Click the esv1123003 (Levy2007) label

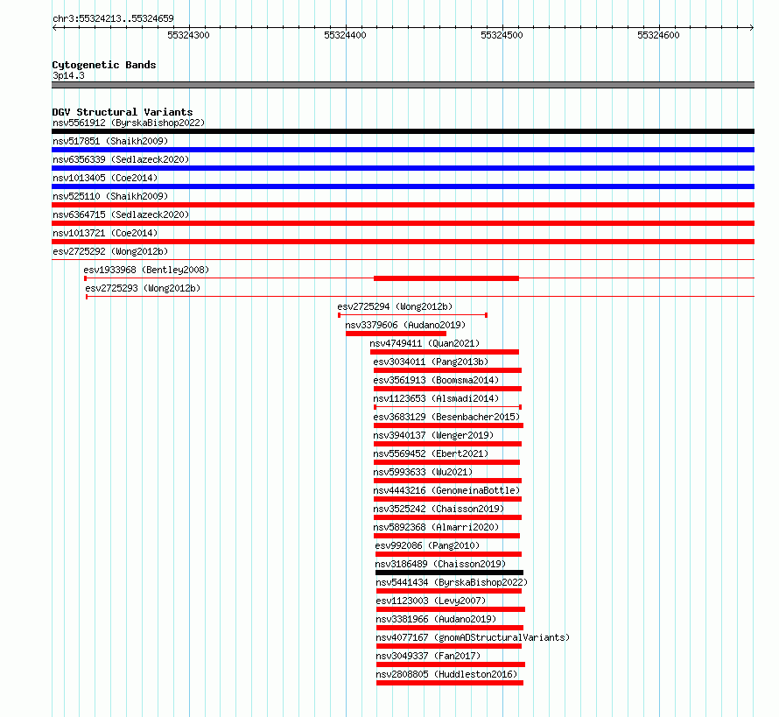click(431, 601)
